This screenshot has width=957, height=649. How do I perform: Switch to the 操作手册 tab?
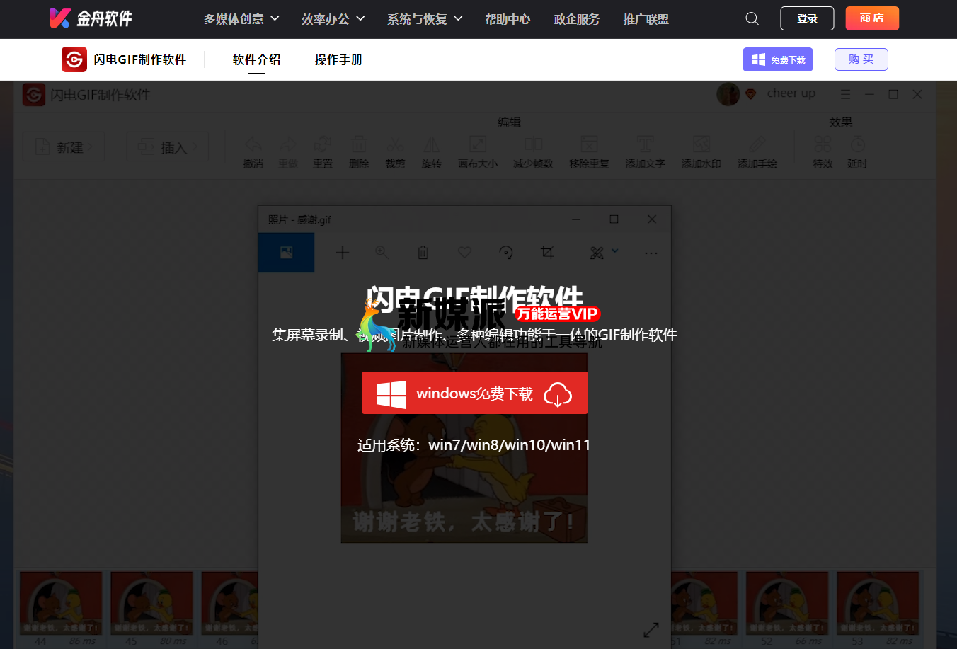click(339, 59)
